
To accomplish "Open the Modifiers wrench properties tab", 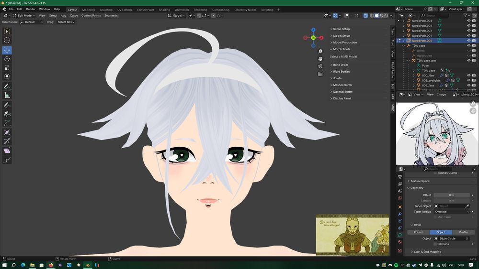I will click(x=400, y=214).
